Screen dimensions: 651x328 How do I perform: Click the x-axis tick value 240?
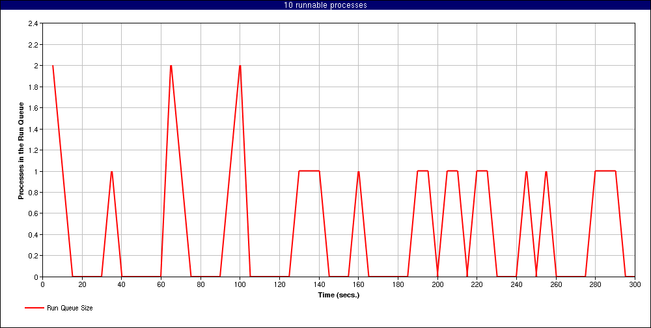click(516, 284)
